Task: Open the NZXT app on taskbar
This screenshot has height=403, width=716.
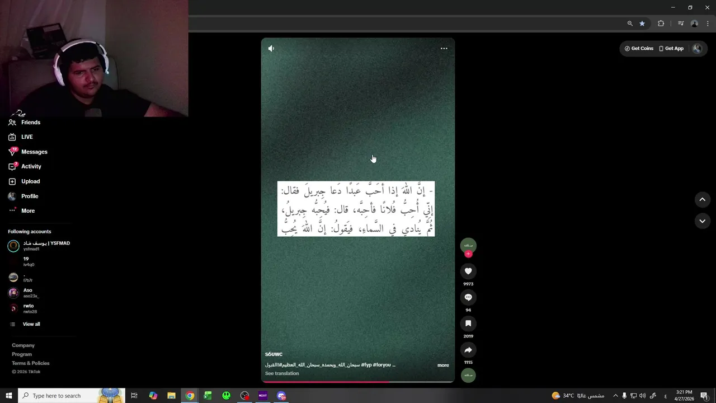Action: pos(263,396)
